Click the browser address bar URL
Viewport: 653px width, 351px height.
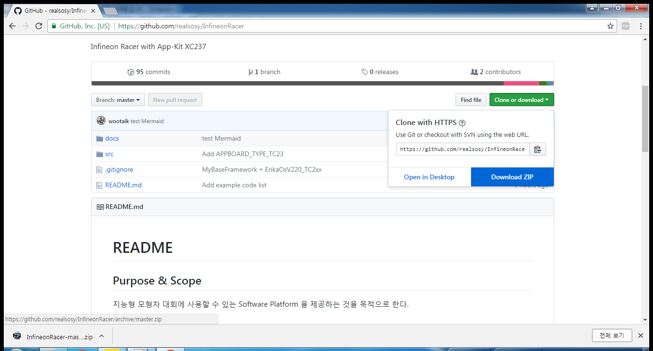(x=181, y=26)
